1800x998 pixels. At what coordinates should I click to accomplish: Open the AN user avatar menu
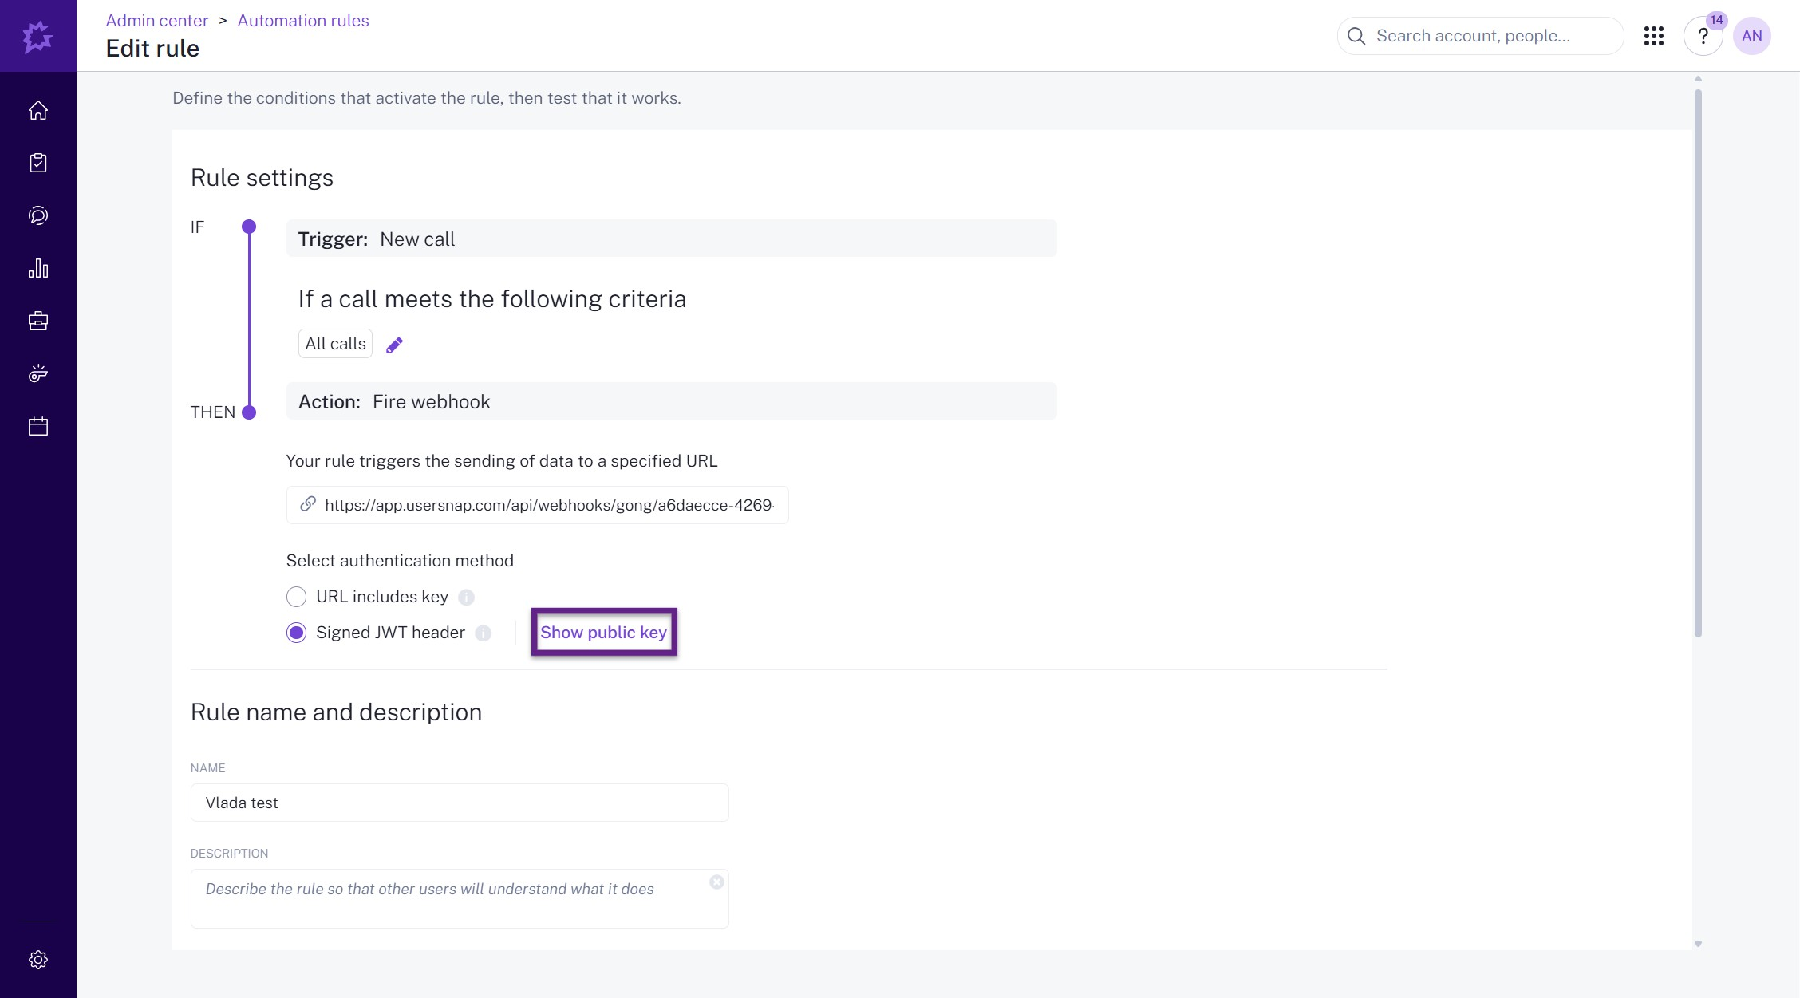click(x=1751, y=36)
